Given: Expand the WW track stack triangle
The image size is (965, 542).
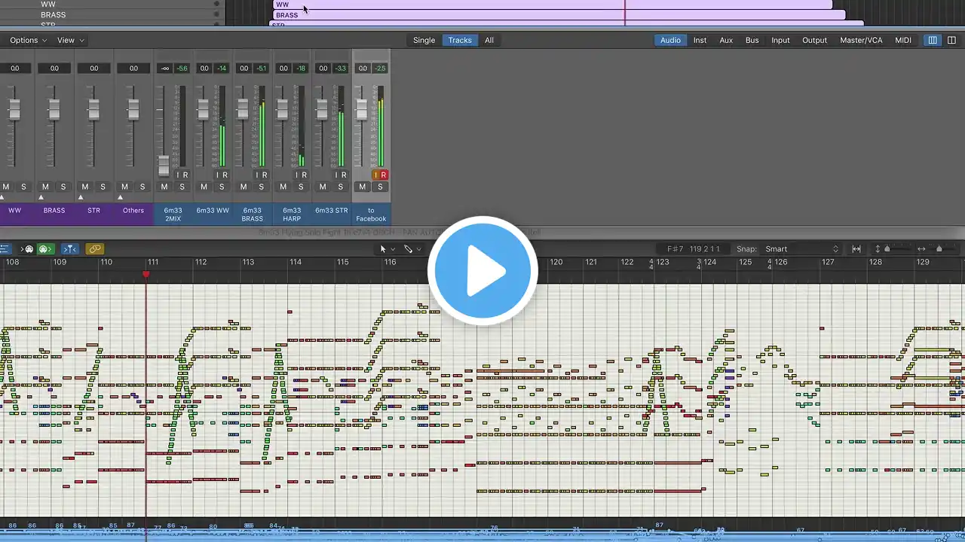Looking at the screenshot, I should (2, 197).
